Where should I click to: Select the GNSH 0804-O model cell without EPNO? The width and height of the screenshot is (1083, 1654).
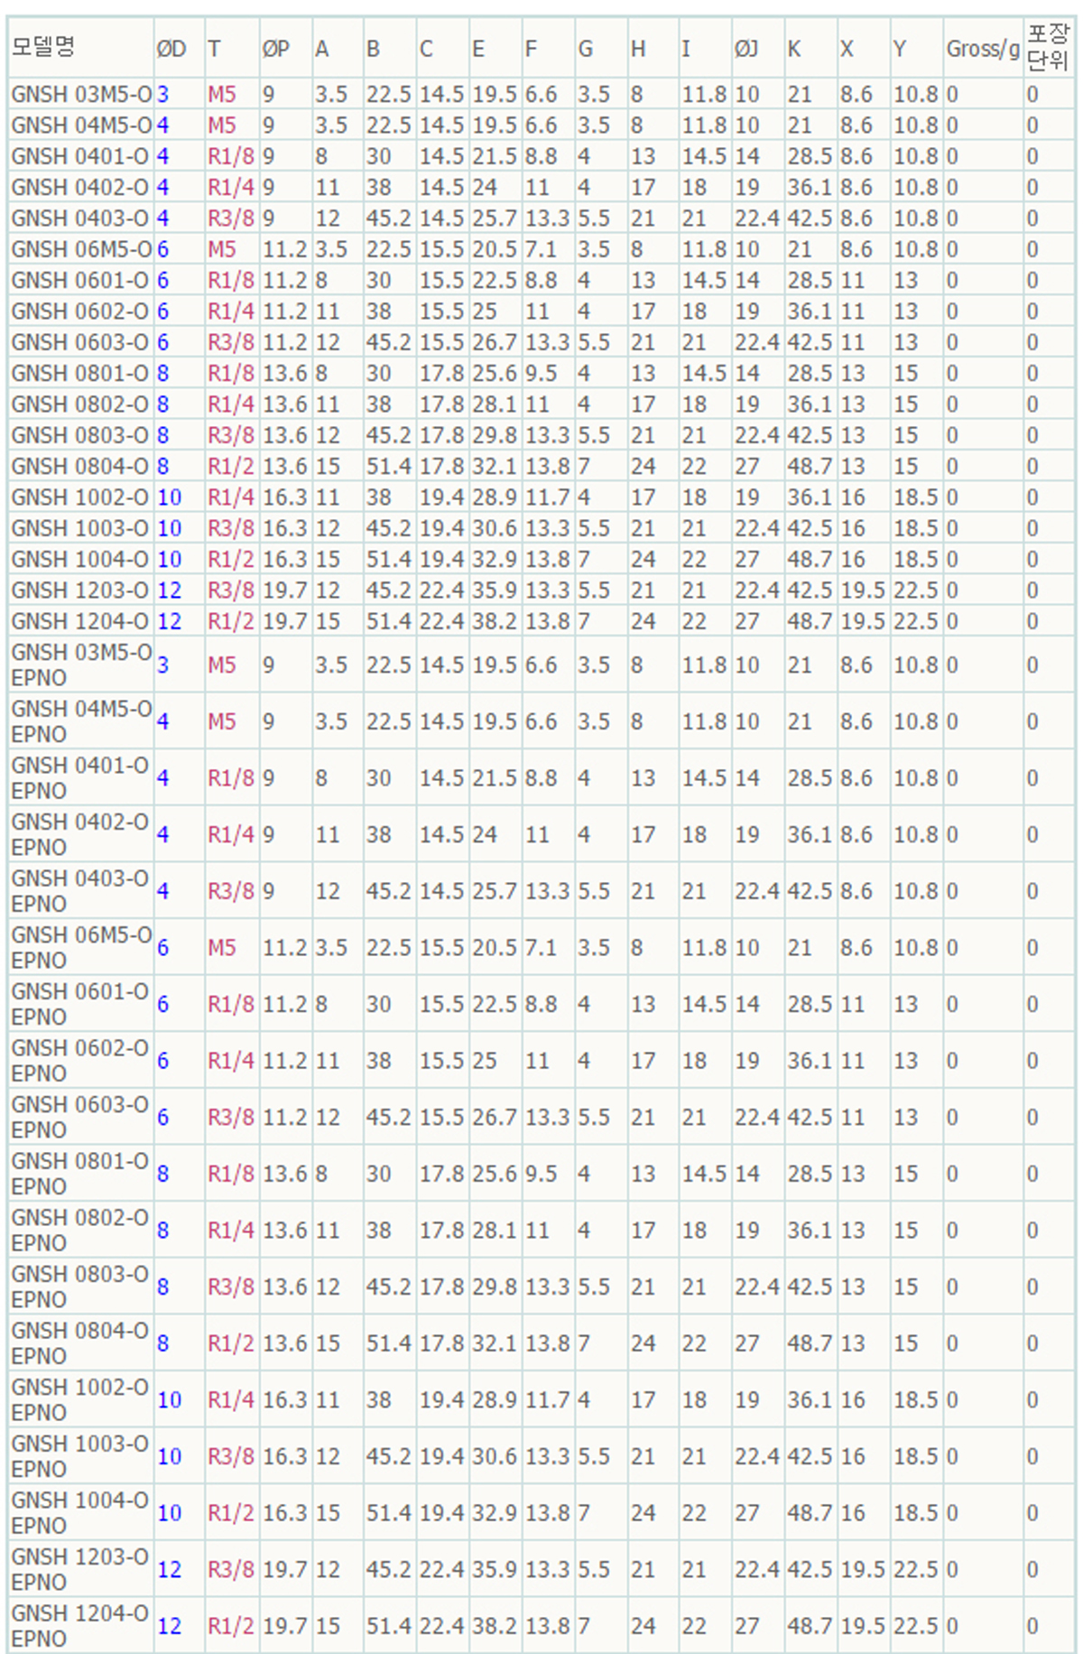coord(79,466)
